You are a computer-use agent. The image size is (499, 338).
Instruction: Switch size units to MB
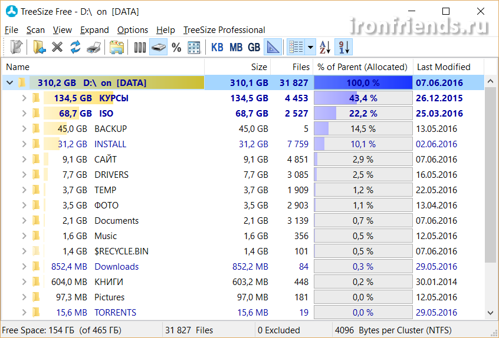[236, 48]
